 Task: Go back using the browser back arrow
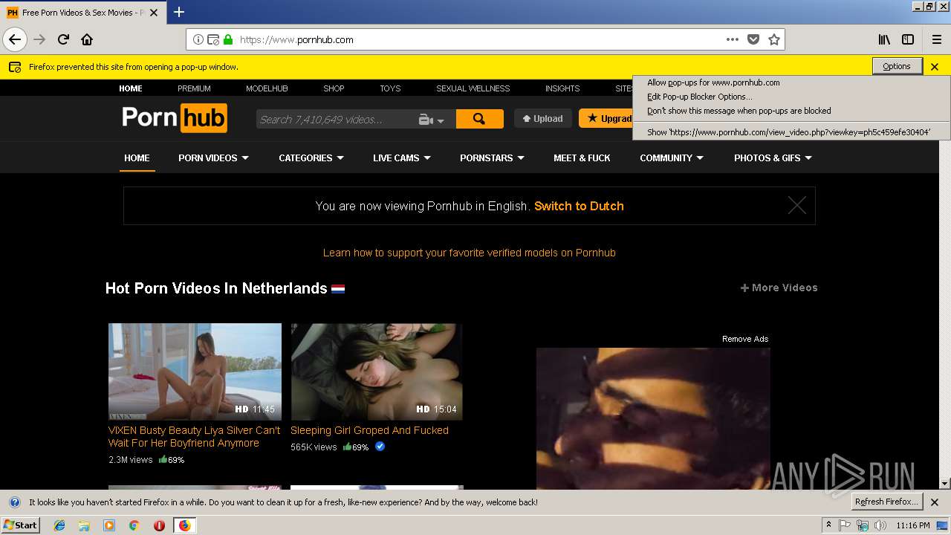pyautogui.click(x=15, y=39)
